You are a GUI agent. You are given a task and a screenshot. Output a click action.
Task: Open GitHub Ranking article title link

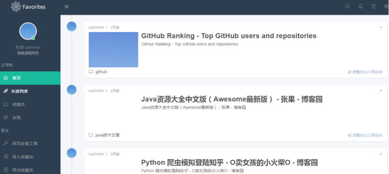point(229,36)
